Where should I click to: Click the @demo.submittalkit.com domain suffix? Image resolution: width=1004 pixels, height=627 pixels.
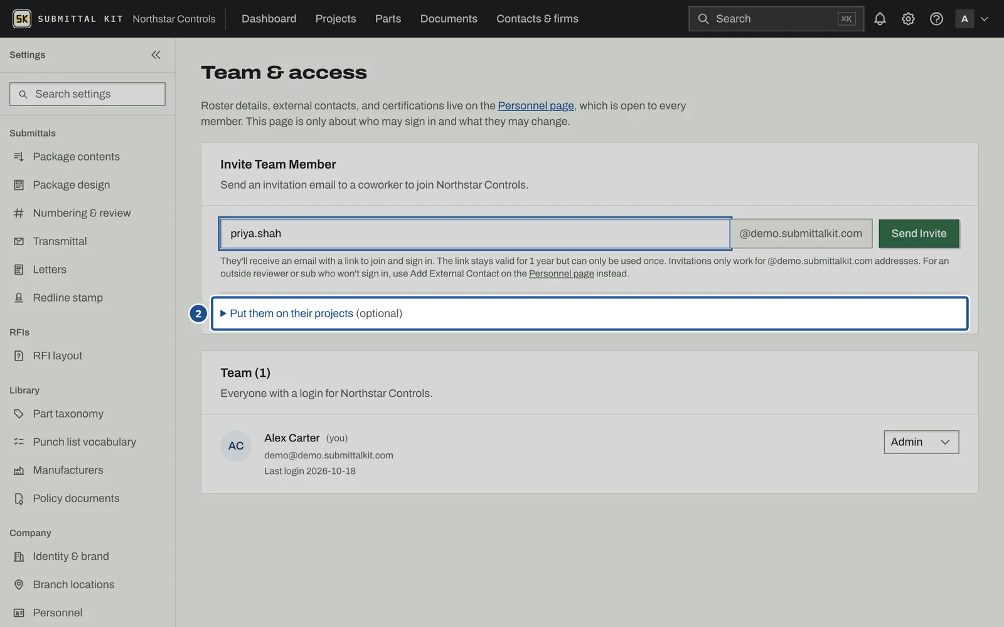pyautogui.click(x=801, y=233)
